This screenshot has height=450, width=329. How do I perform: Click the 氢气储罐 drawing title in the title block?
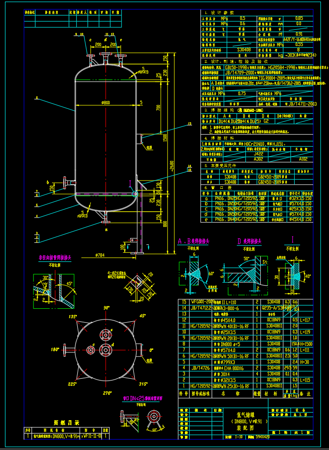(x=246, y=415)
